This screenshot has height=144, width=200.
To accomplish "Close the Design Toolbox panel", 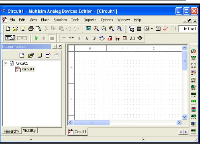I will 60,46.
